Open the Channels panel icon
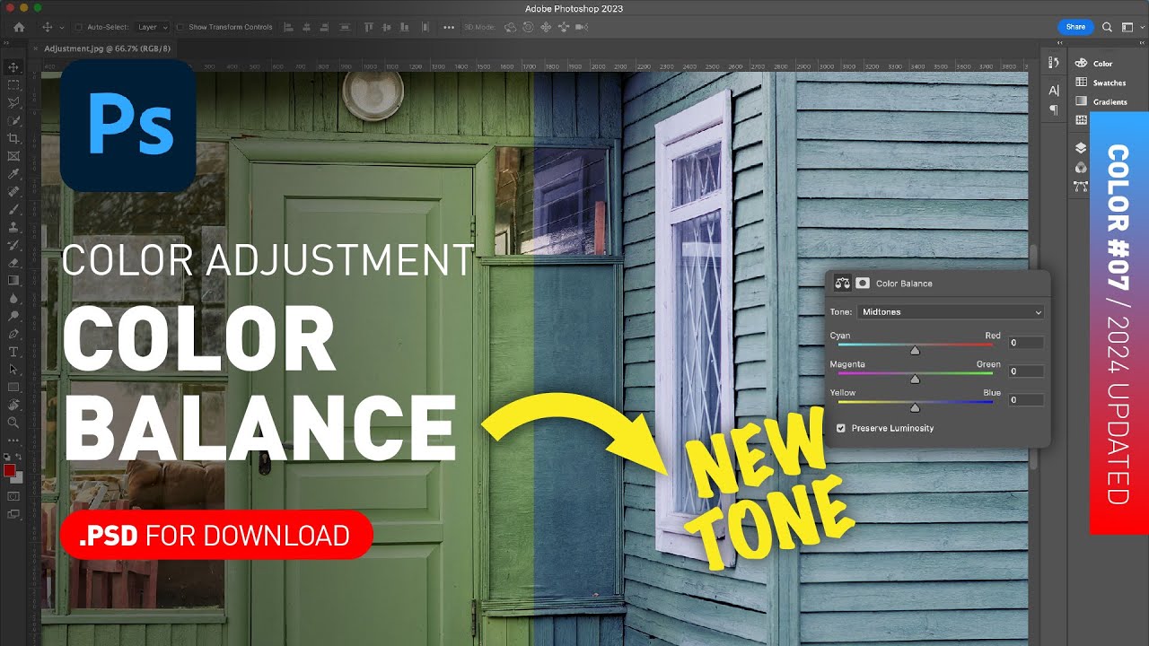Image resolution: width=1149 pixels, height=646 pixels. 1081,168
